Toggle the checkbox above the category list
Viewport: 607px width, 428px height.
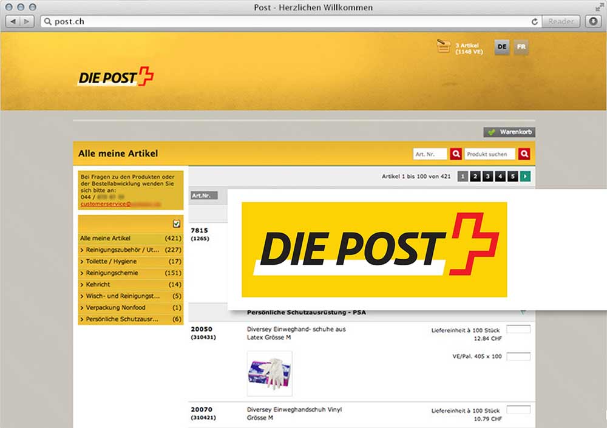(177, 223)
